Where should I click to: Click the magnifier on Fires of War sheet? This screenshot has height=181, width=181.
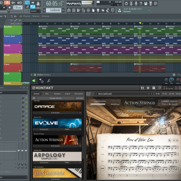coord(169,140)
